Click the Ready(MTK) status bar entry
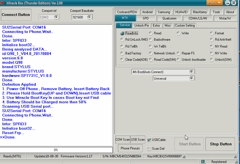This screenshot has width=240, height=164. click(x=12, y=156)
